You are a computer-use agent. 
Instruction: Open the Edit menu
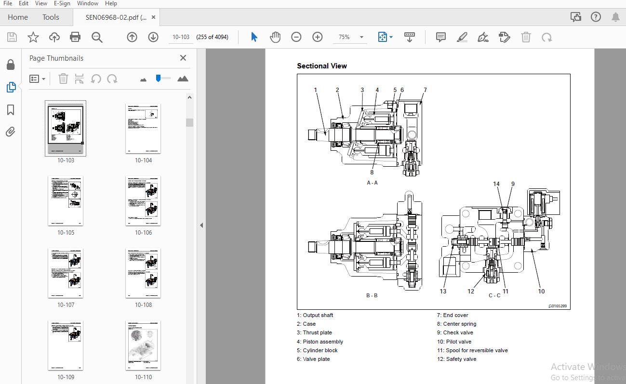click(x=24, y=3)
